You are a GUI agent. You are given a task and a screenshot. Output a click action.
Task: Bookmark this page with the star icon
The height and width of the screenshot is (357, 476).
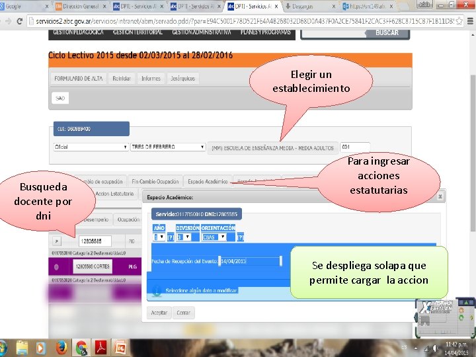click(x=459, y=21)
